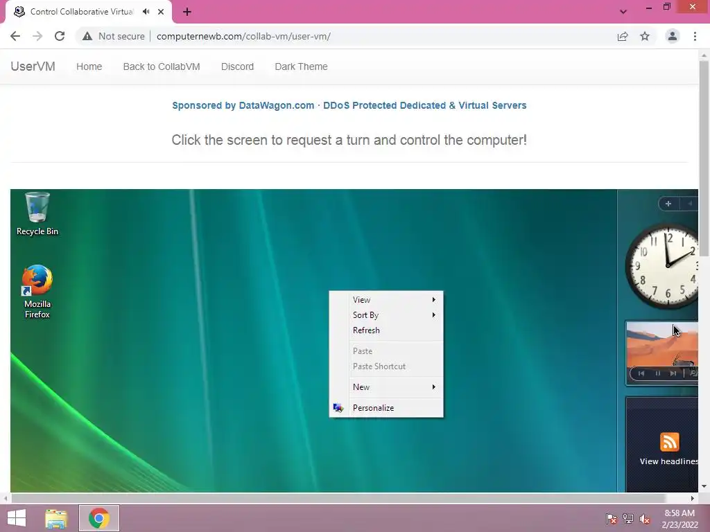This screenshot has height=532, width=710.
Task: Open the network tray icon
Action: (x=628, y=519)
